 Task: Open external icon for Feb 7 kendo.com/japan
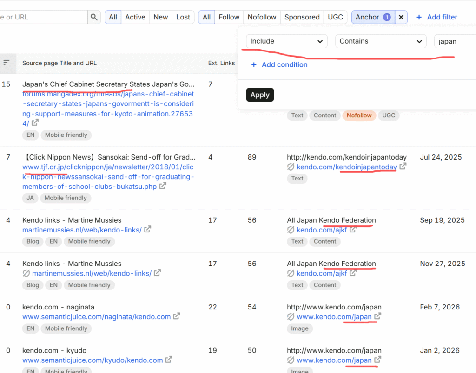pos(377,316)
